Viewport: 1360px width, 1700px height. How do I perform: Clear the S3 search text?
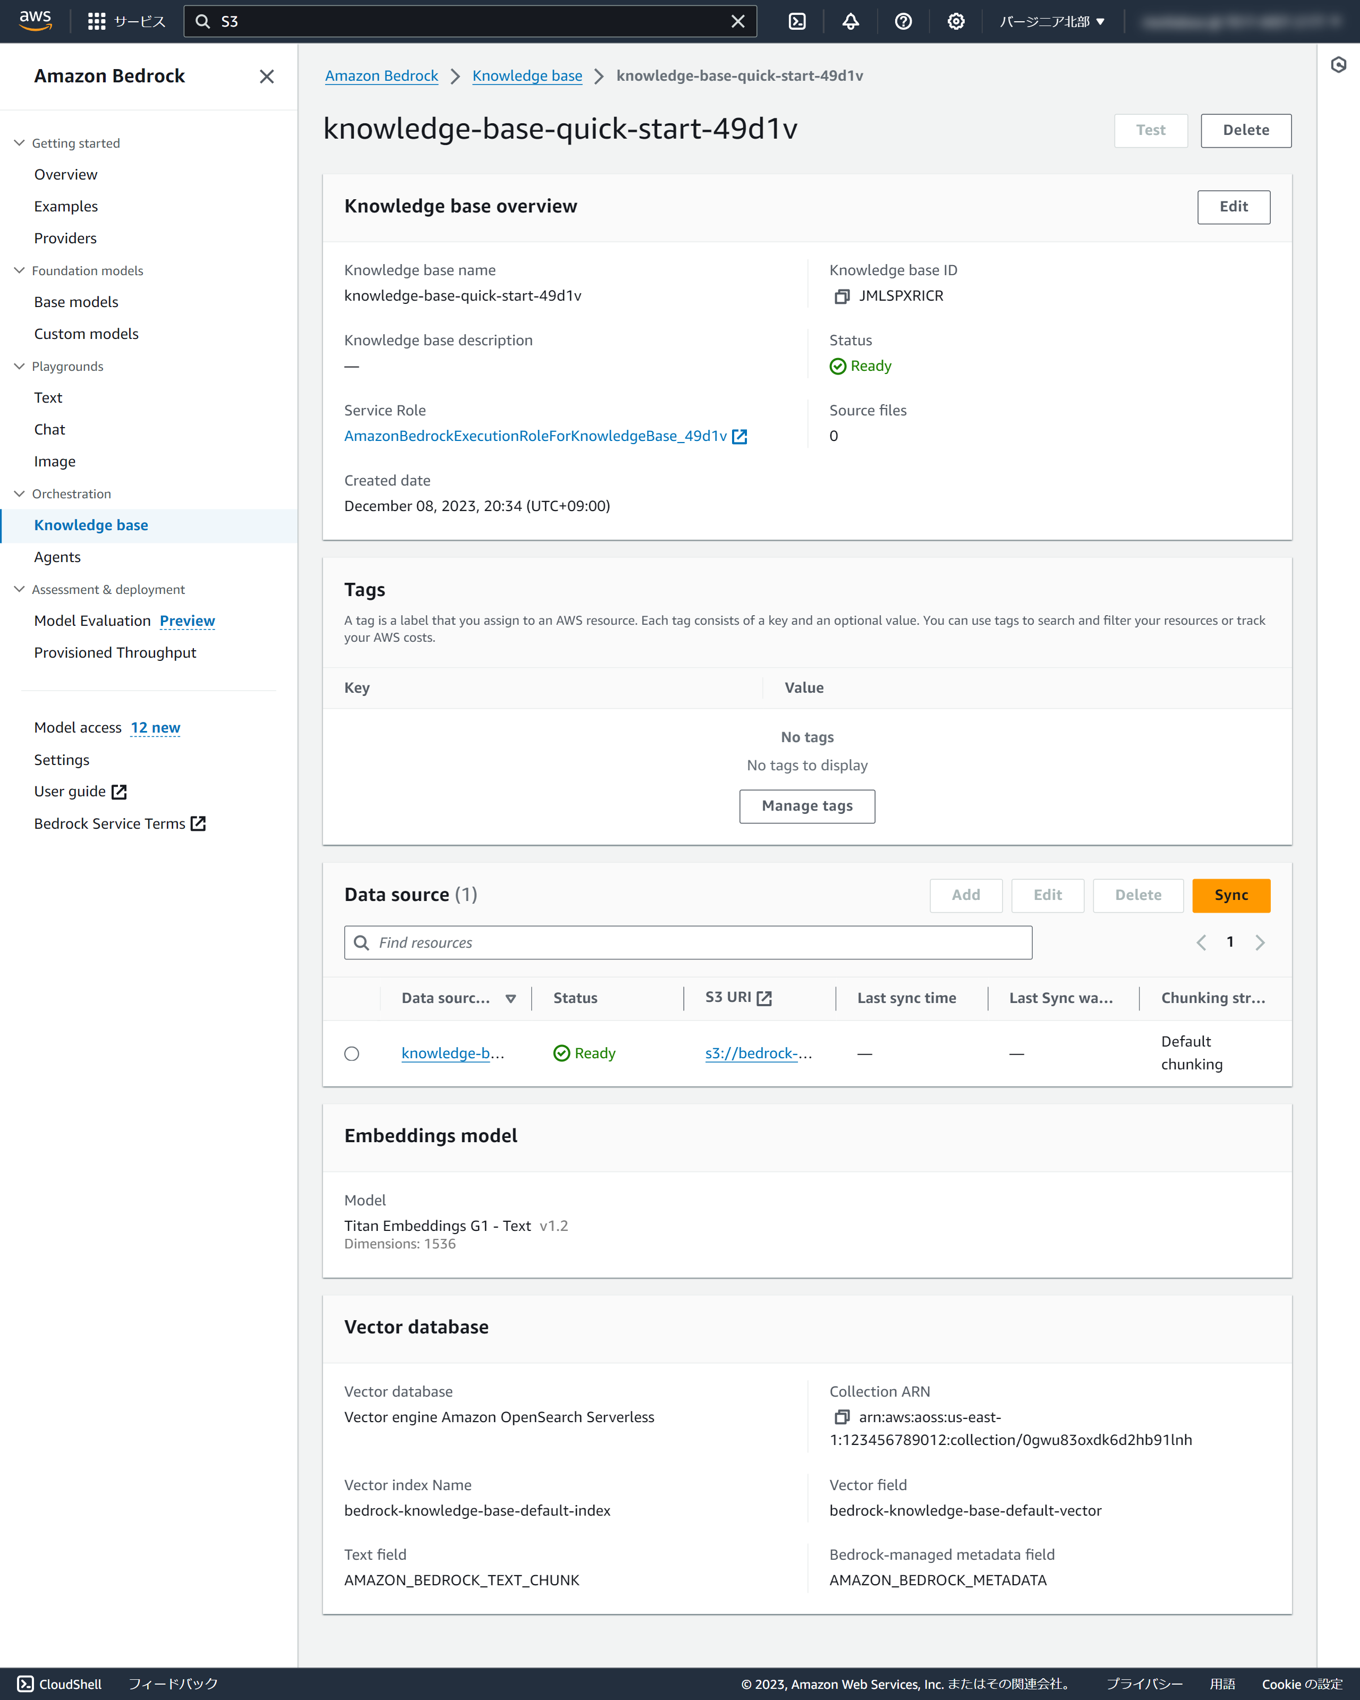[x=737, y=21]
